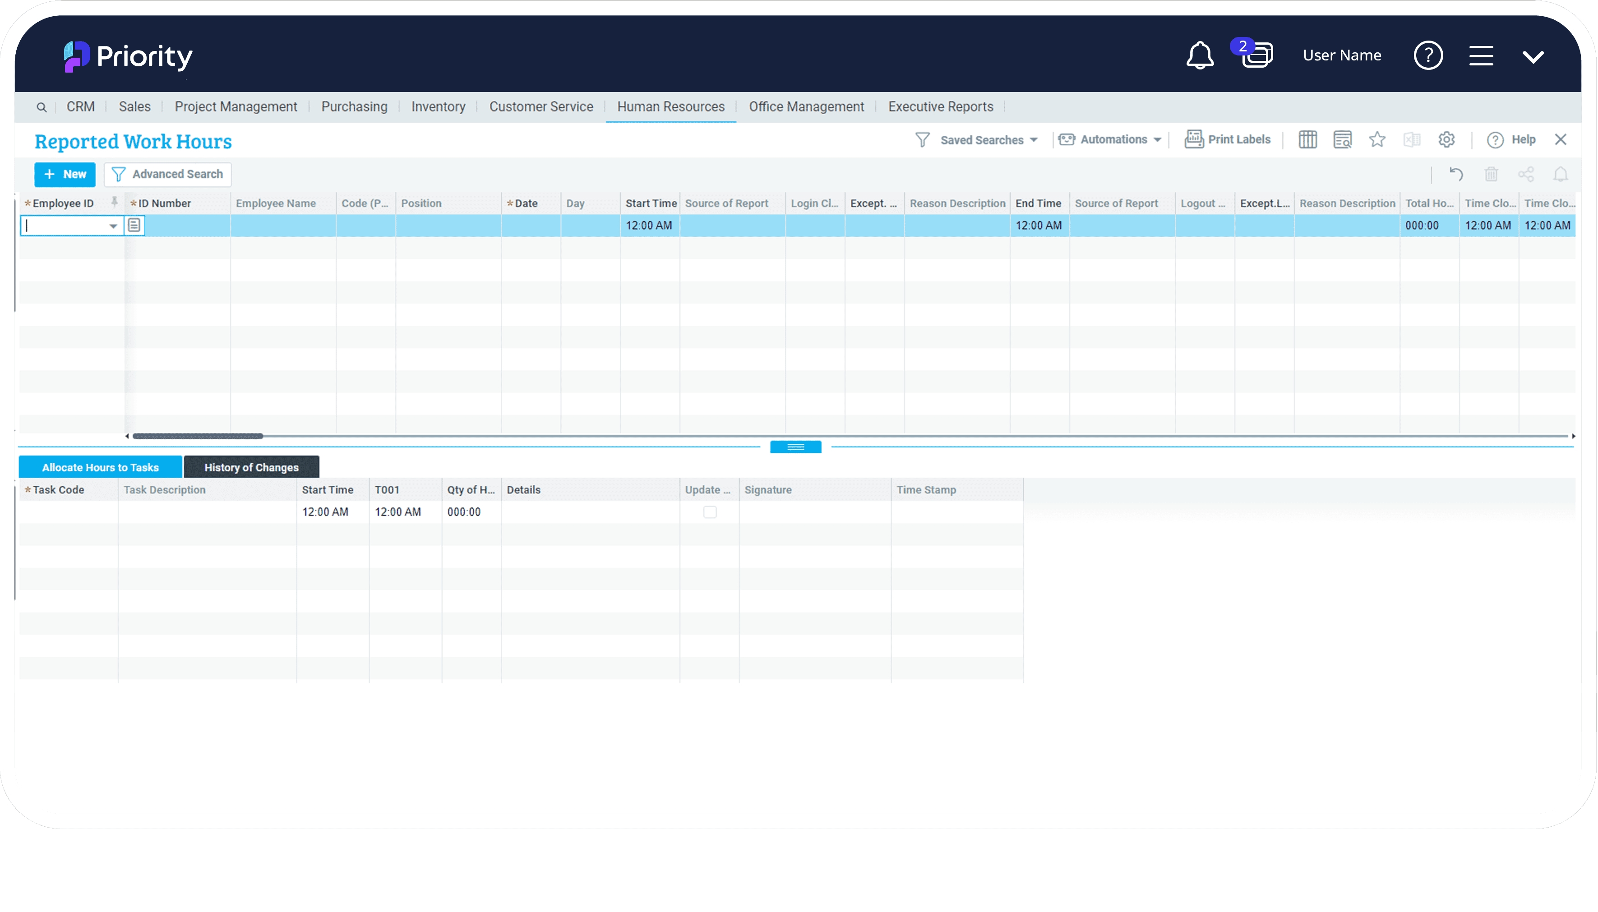1598x912 pixels.
Task: Click the Advanced Search button
Action: (x=167, y=174)
